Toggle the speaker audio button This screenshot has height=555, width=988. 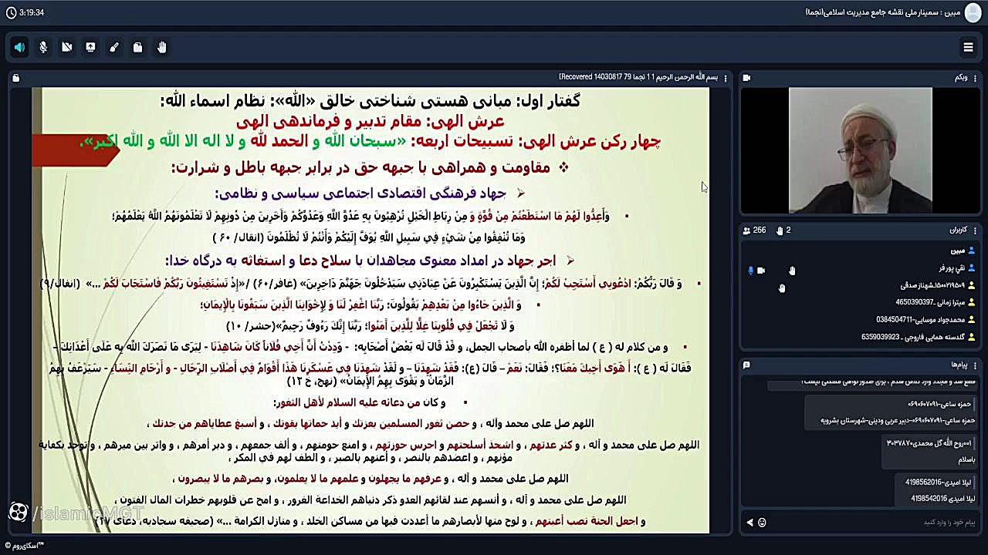click(x=19, y=47)
